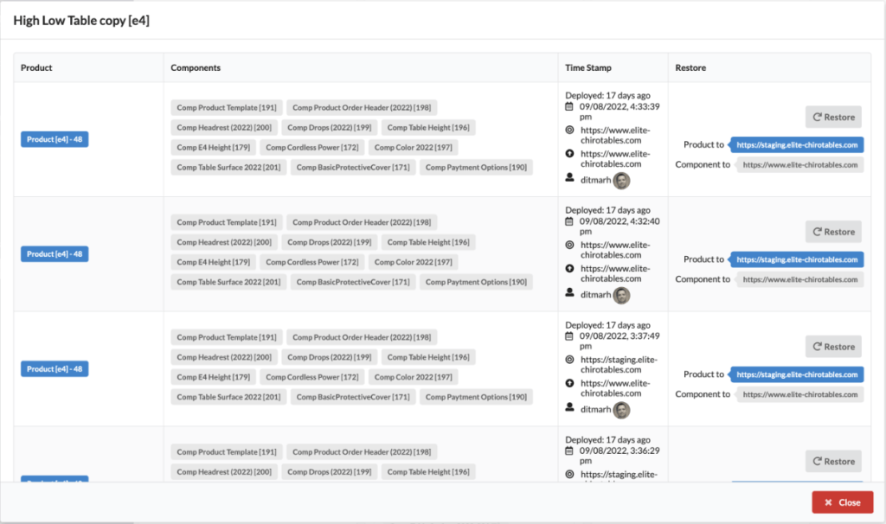
Task: Select Component to www link in 4:33:39 row
Action: coord(800,165)
